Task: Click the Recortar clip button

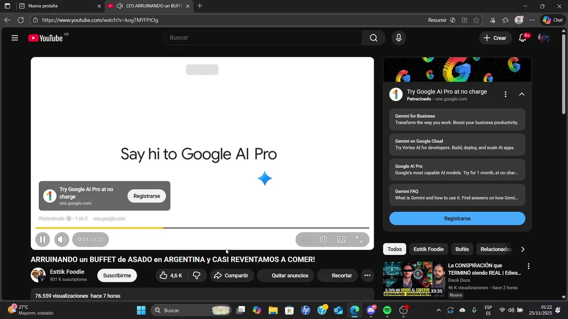Action: [337, 276]
